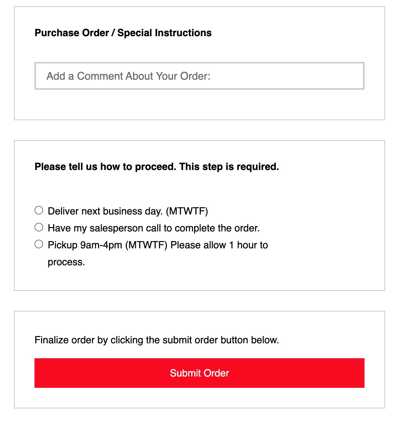The image size is (396, 423).
Task: Click the word 'process.' under the Pickup option
Action: coord(66,262)
